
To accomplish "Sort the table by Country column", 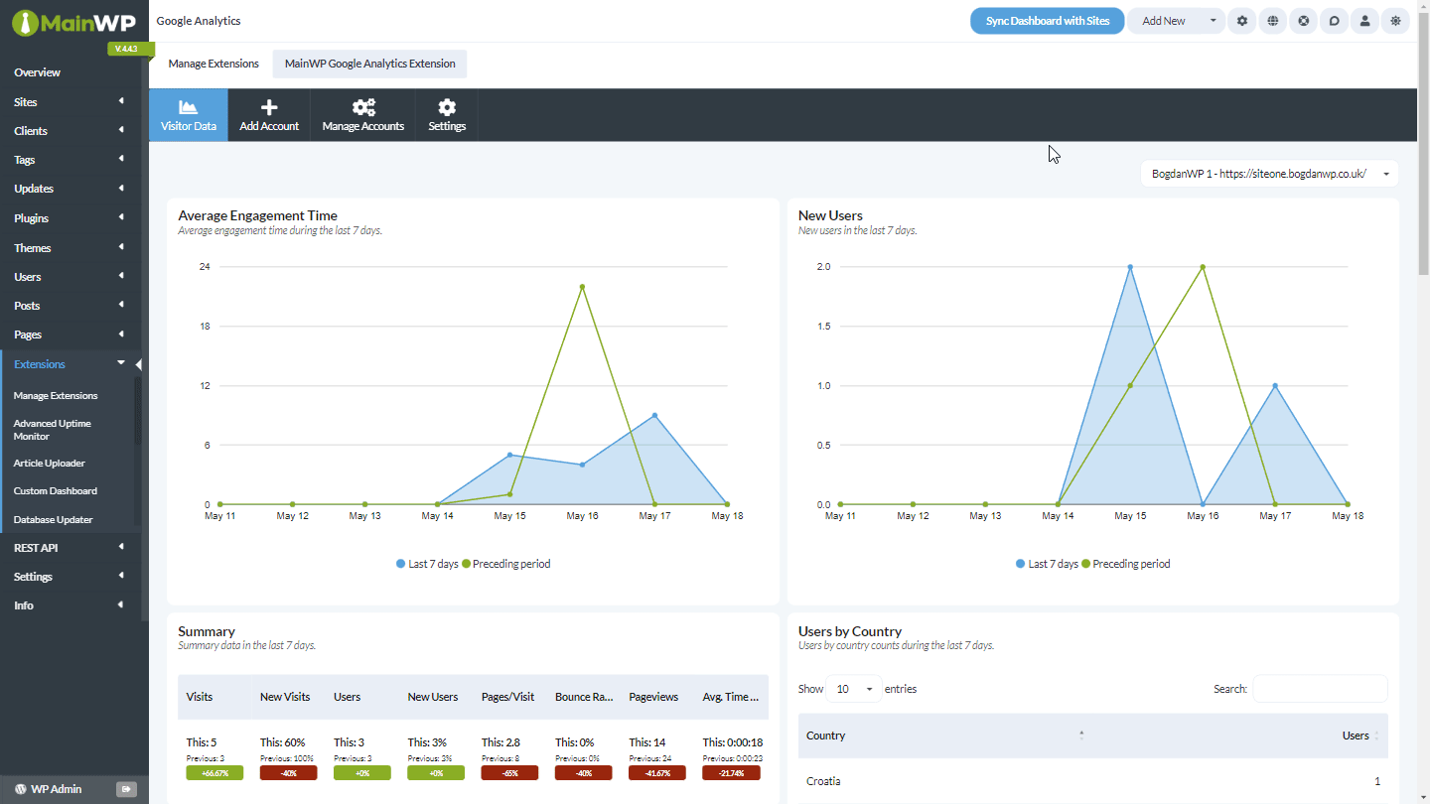I will coord(943,736).
